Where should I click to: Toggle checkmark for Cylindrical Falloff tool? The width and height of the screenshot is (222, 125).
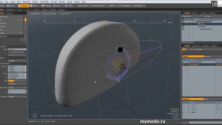(183, 62)
